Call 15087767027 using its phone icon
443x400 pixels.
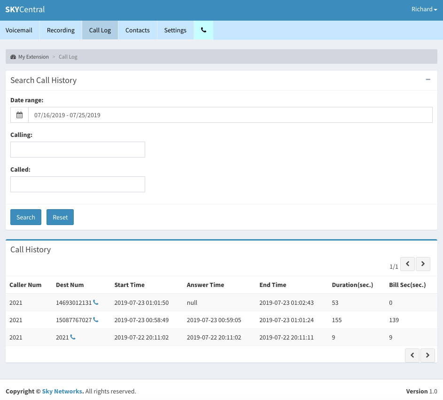tap(96, 320)
